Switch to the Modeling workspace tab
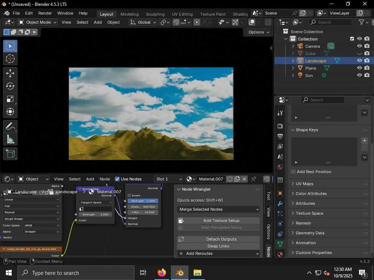This screenshot has height=280, width=374. pyautogui.click(x=129, y=14)
